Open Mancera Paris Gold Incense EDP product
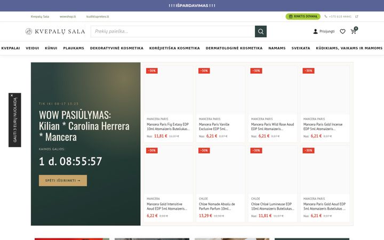This screenshot has height=240, width=384. tap(323, 126)
